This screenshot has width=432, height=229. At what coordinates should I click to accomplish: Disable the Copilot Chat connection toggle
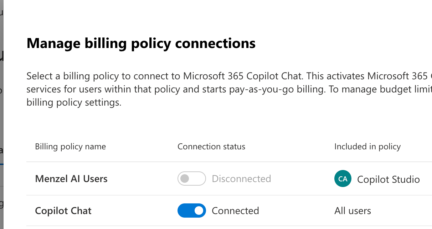192,211
